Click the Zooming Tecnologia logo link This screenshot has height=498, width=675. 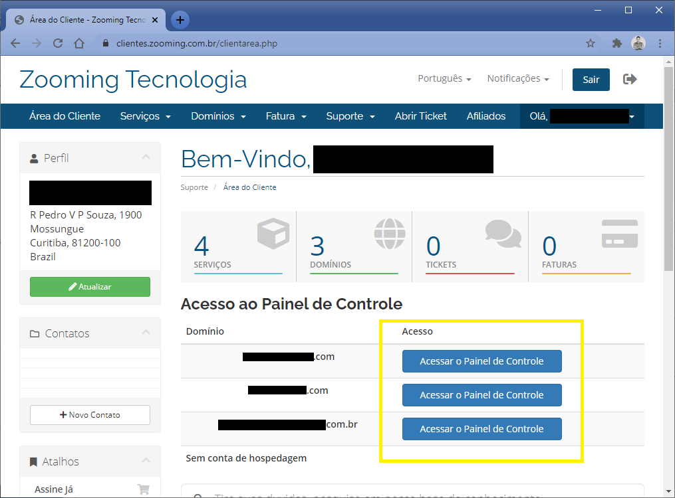[133, 80]
